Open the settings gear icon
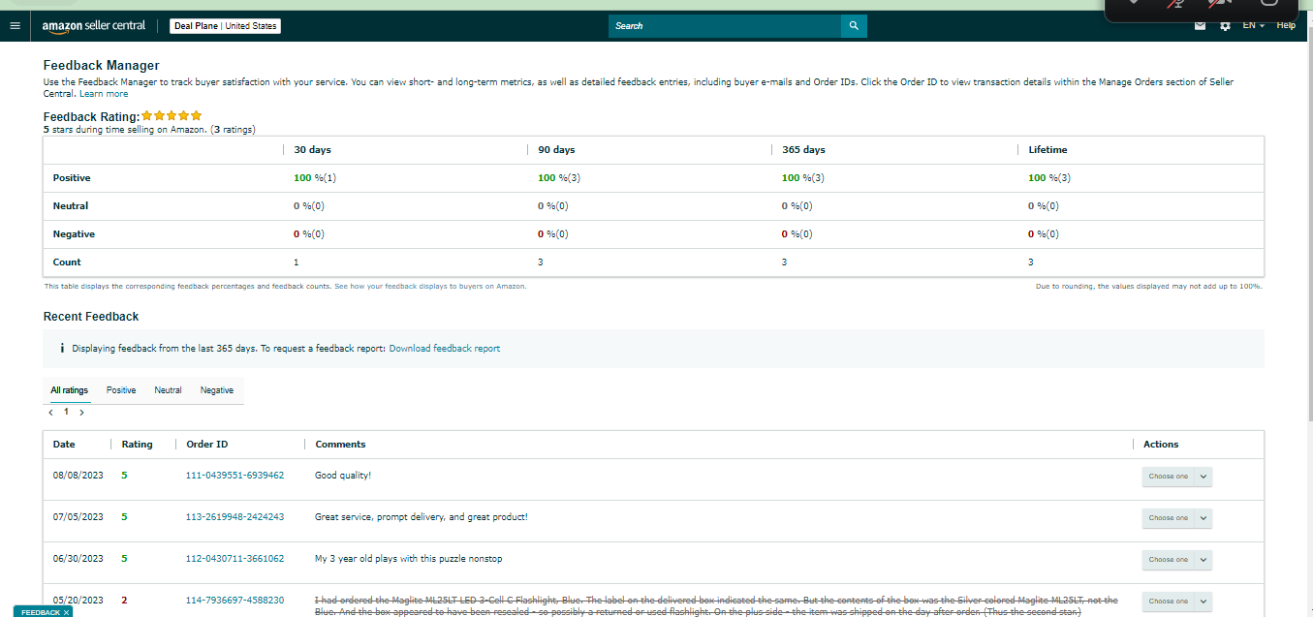This screenshot has height=617, width=1313. click(x=1225, y=26)
